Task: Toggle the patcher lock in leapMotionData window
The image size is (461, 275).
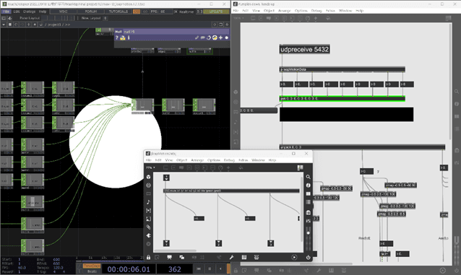Action: 148,258
